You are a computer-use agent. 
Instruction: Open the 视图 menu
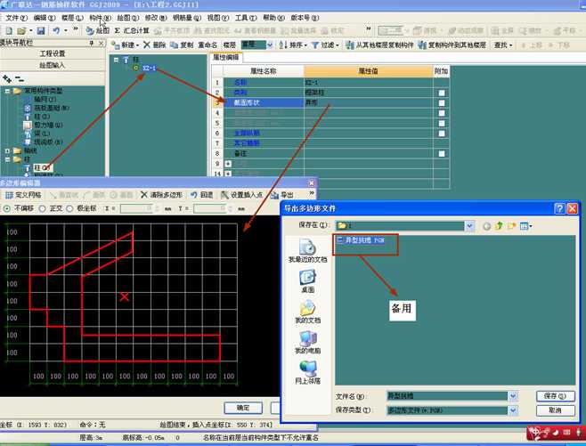218,18
